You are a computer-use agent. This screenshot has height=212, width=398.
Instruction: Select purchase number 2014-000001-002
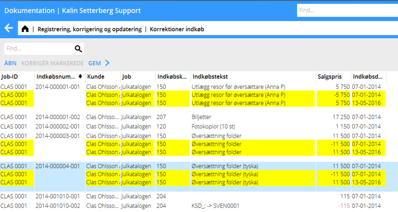(58, 117)
